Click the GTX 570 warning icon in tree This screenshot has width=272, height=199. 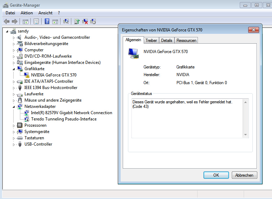pos(27,75)
